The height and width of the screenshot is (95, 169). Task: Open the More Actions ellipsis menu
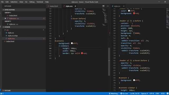[x=108, y=6]
